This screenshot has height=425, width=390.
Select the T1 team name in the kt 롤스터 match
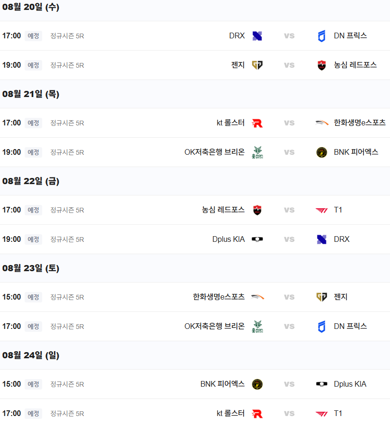pyautogui.click(x=338, y=413)
